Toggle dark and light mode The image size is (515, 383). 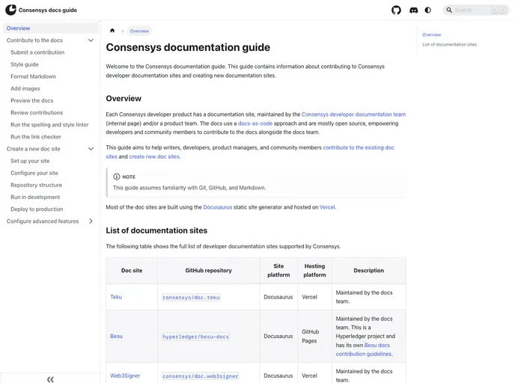(x=427, y=10)
